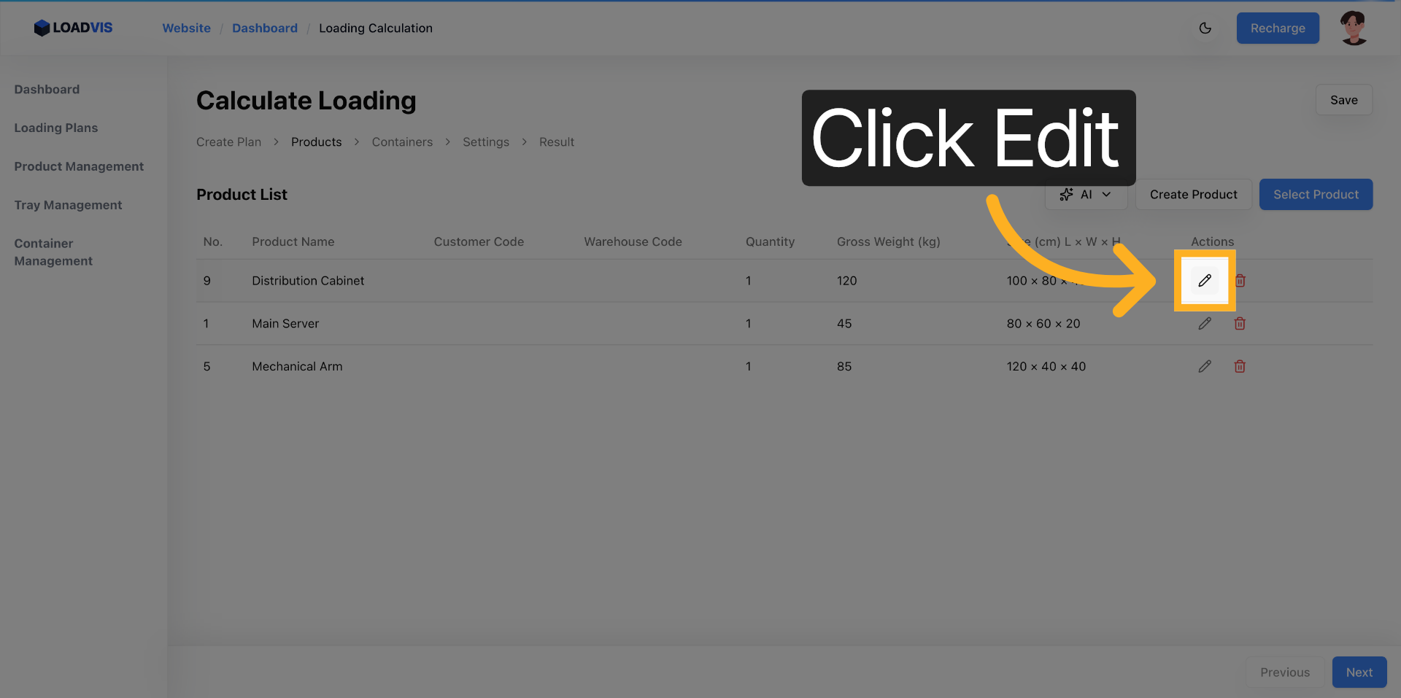This screenshot has width=1401, height=698.
Task: Click edit pencil for Distribution Cabinet
Action: coord(1205,281)
